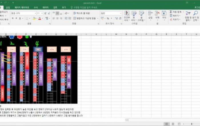
Task: Click the Increase Font Size icon
Action: click(45, 13)
